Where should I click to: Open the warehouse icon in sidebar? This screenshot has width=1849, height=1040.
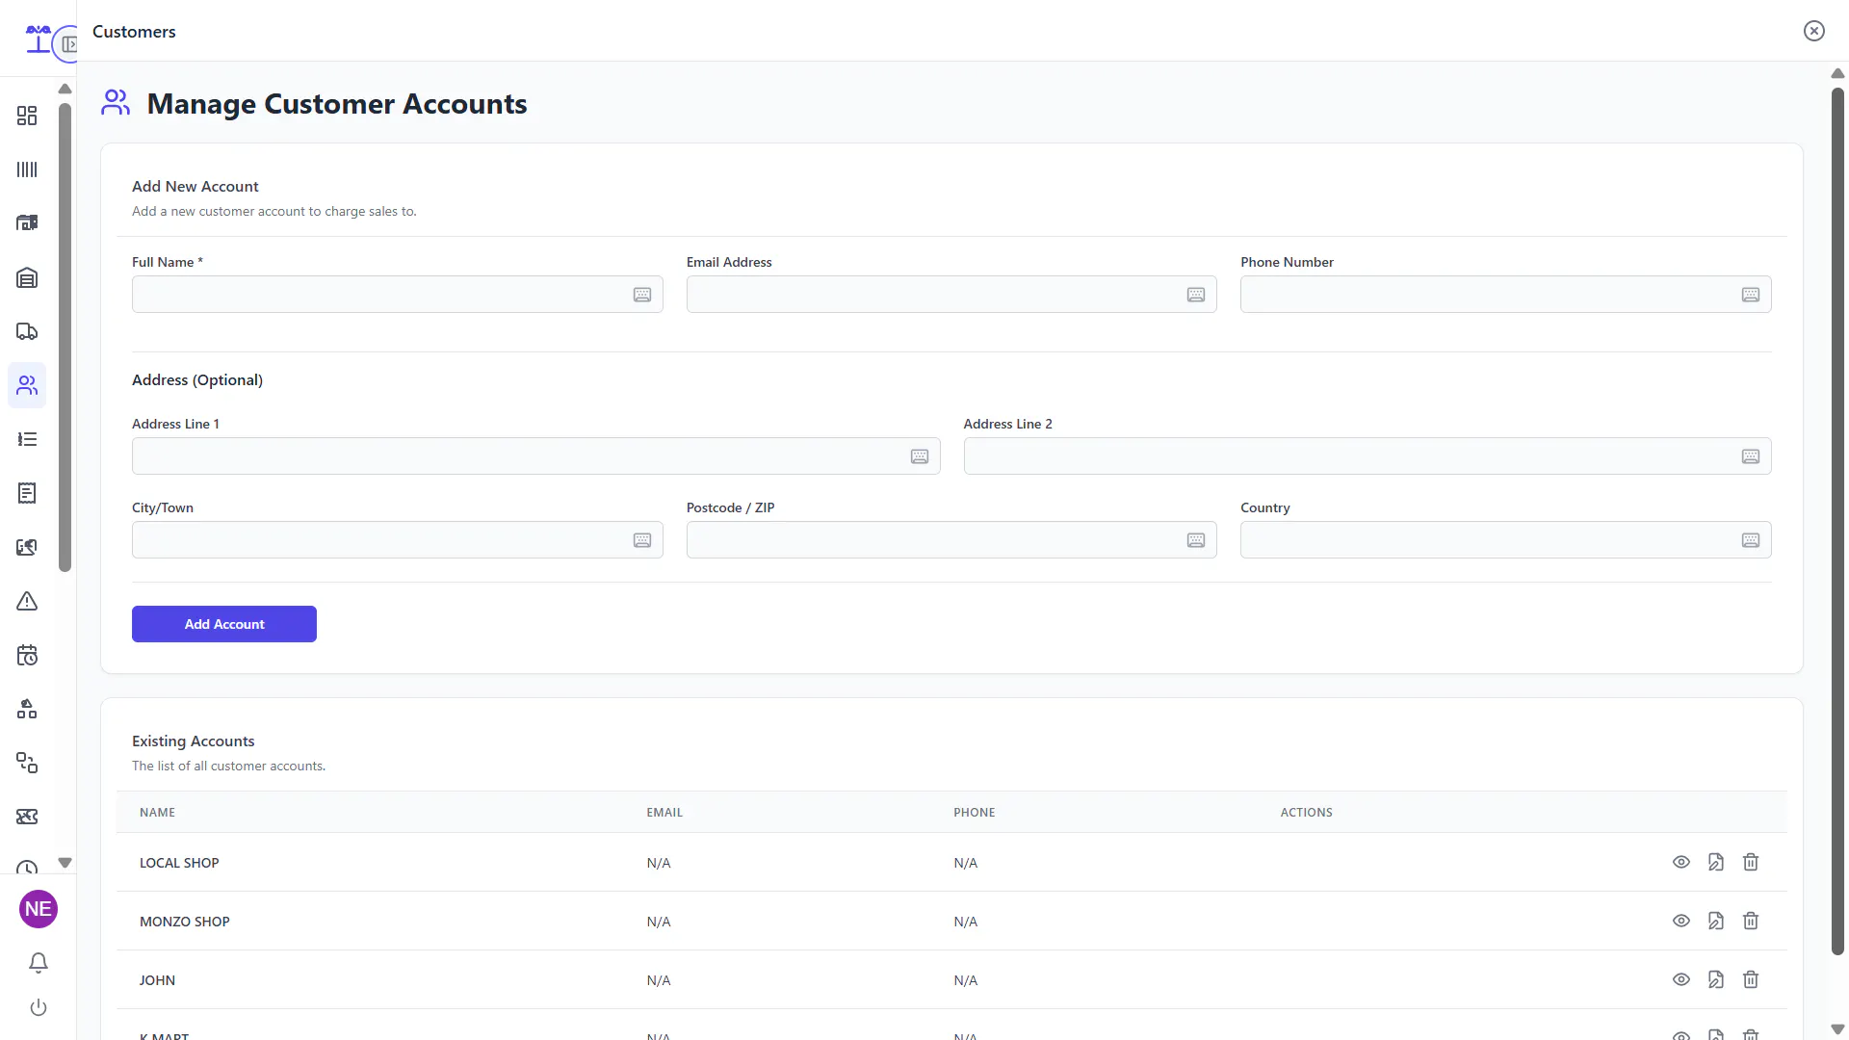(27, 278)
